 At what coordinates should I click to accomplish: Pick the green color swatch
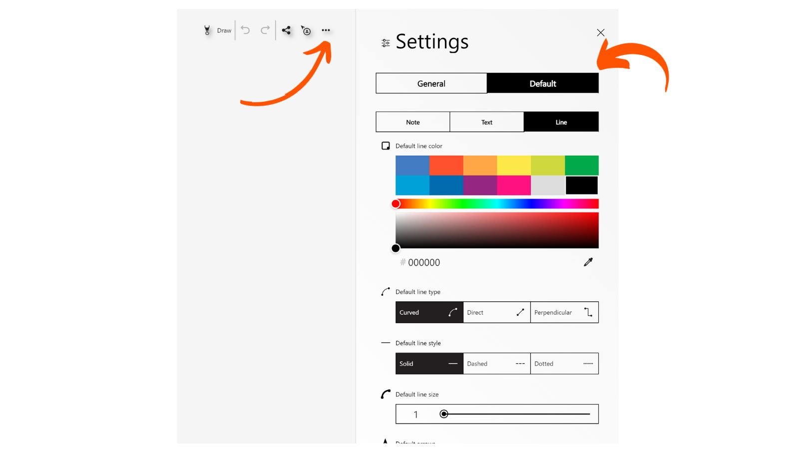coord(581,165)
